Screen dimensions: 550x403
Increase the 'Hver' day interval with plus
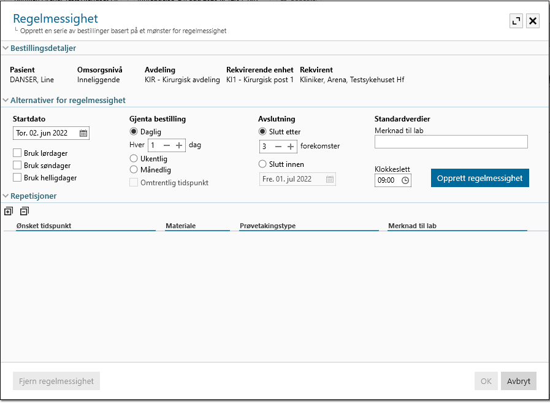[x=179, y=145]
